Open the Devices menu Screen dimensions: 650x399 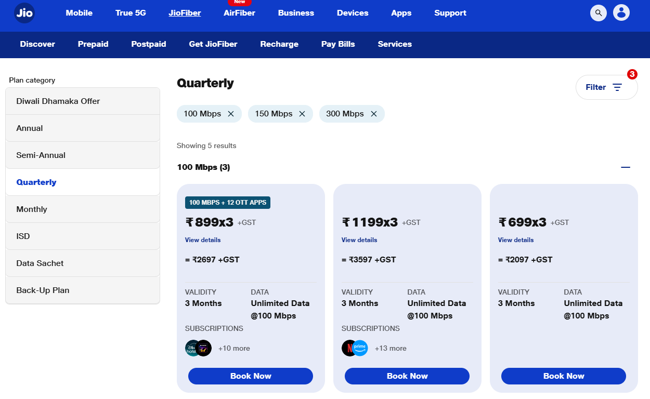point(353,13)
